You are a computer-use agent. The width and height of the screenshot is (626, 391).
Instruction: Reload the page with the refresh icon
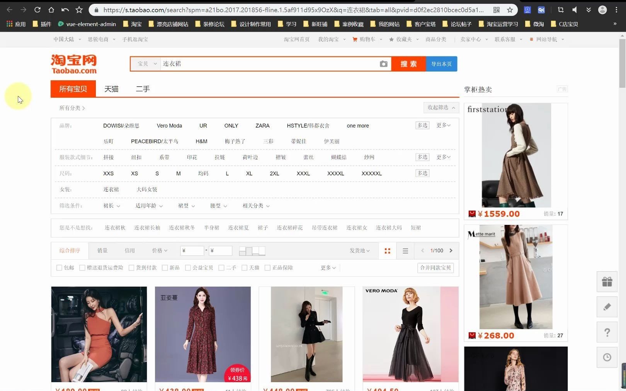tap(37, 10)
